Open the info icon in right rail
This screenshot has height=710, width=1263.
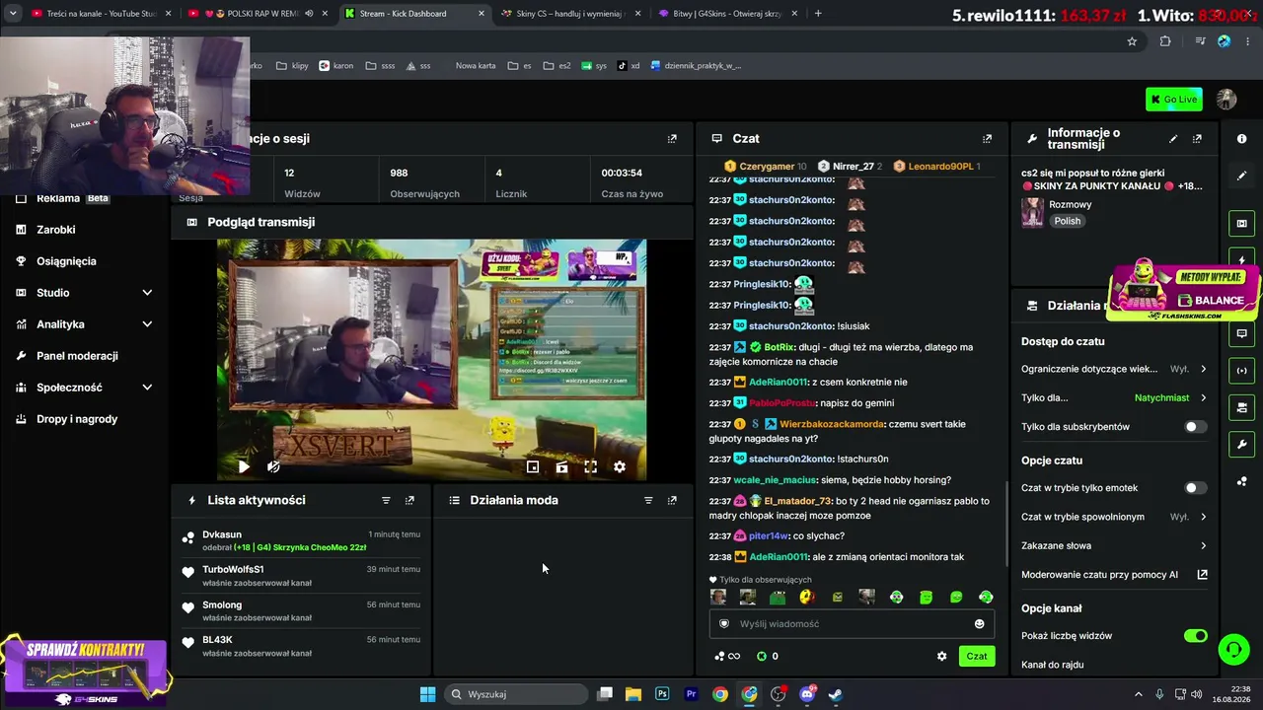point(1241,139)
